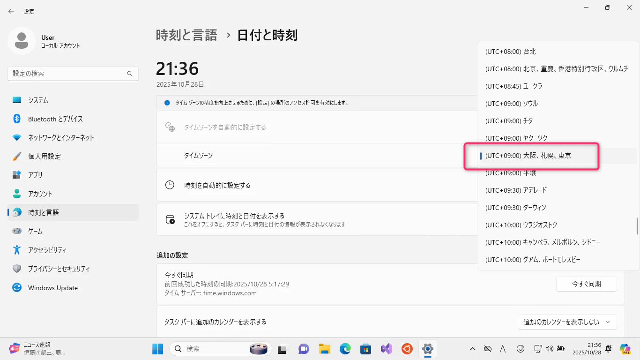Open Ubuntu app on taskbar

point(407,349)
